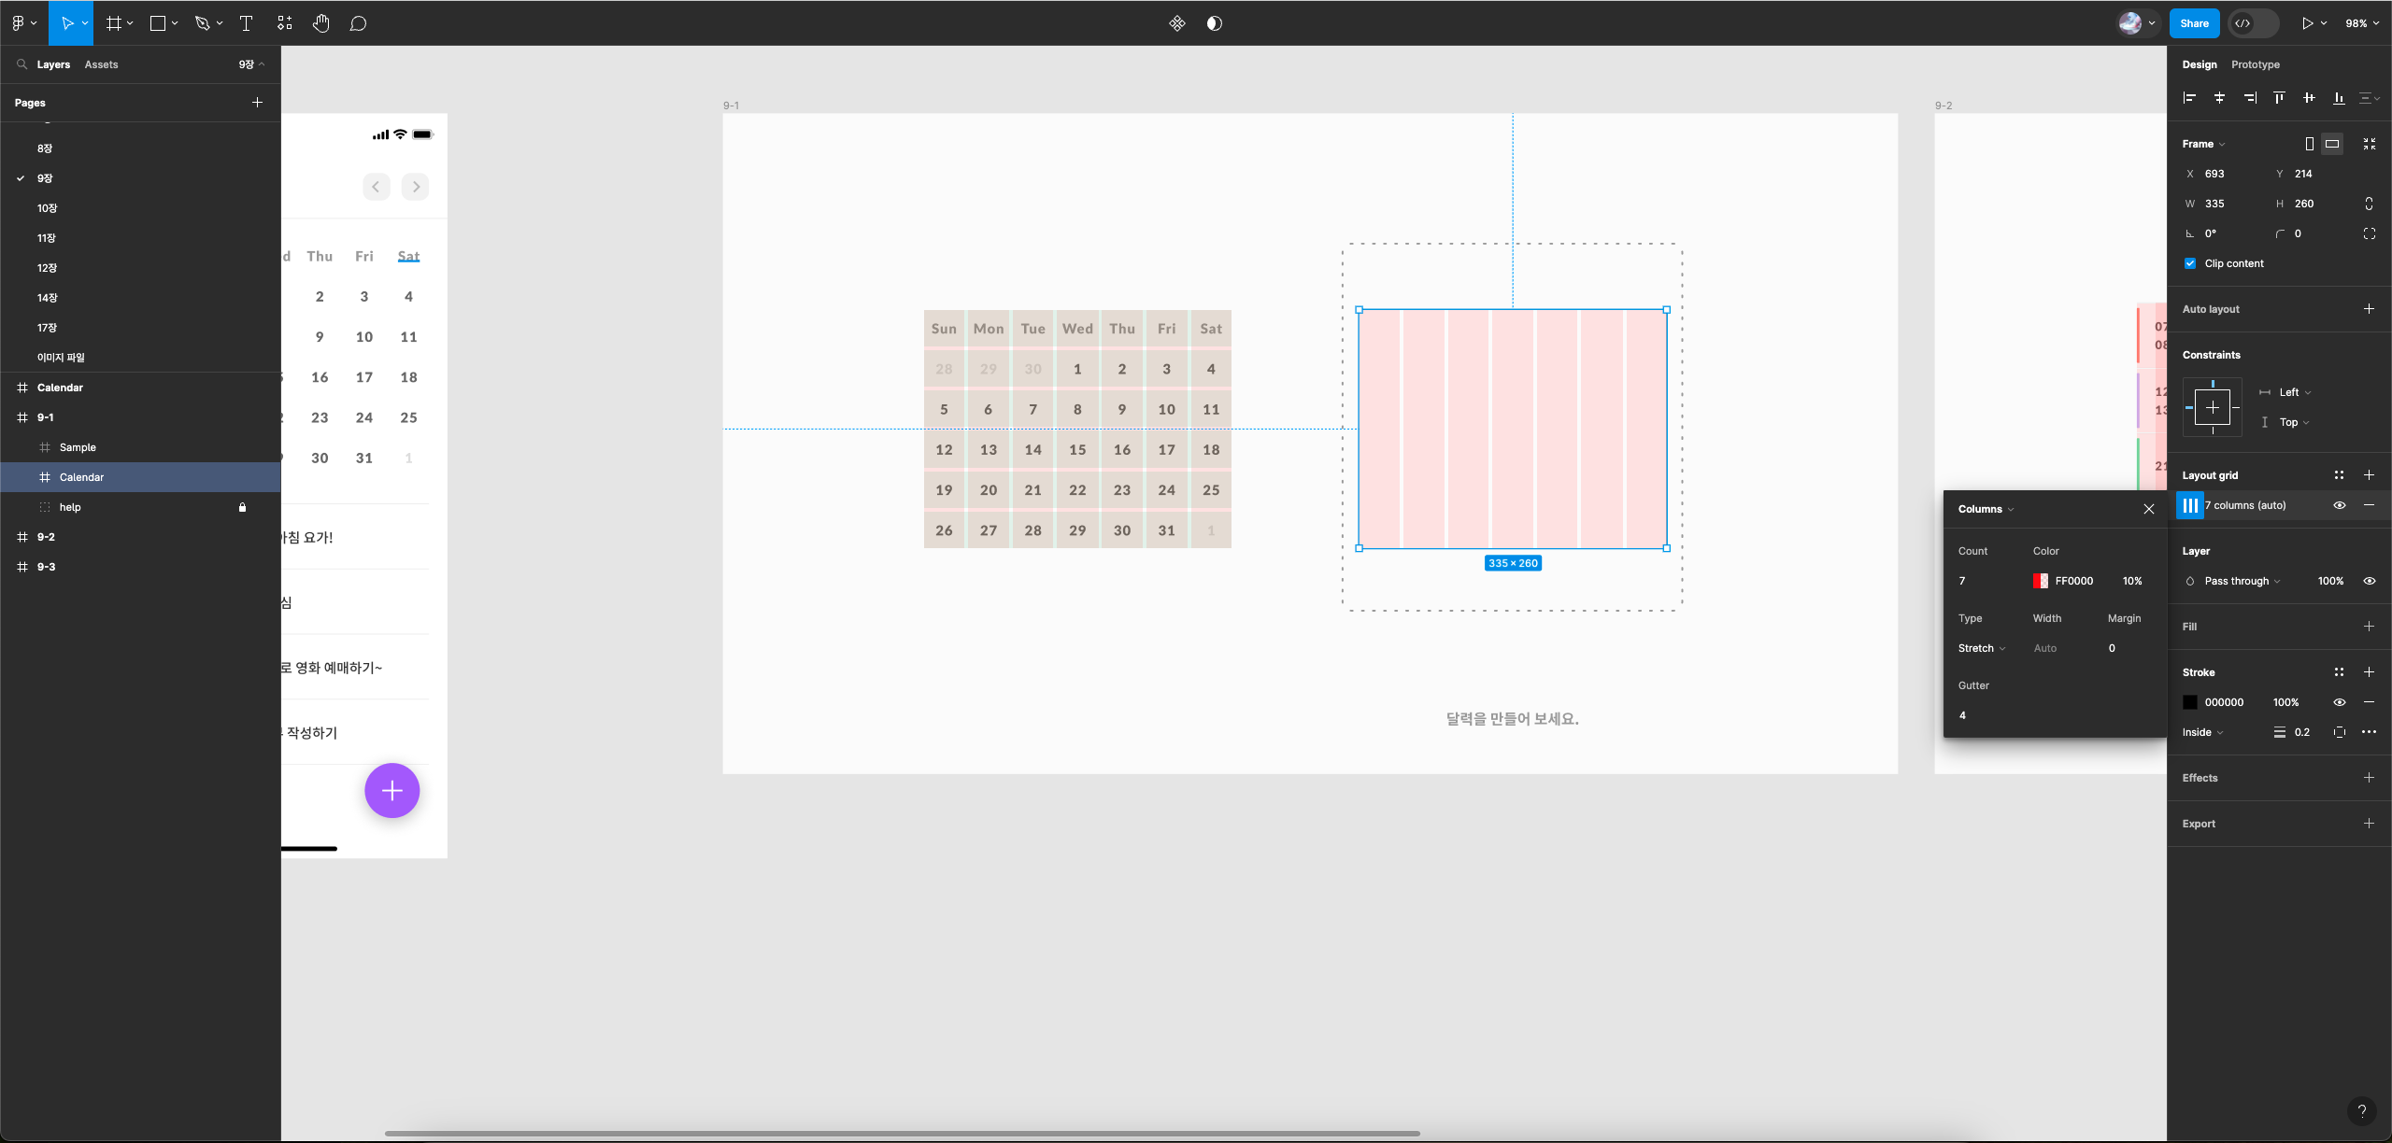Uncheck the Clip content checkbox

[2190, 263]
